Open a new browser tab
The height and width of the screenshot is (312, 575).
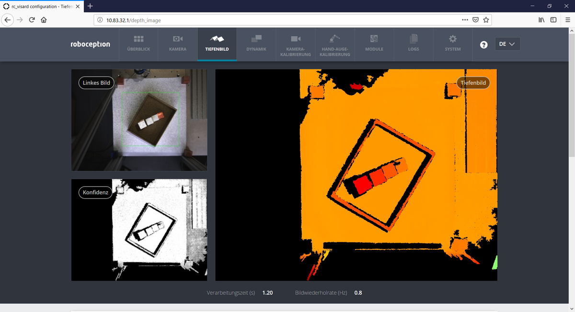point(90,6)
